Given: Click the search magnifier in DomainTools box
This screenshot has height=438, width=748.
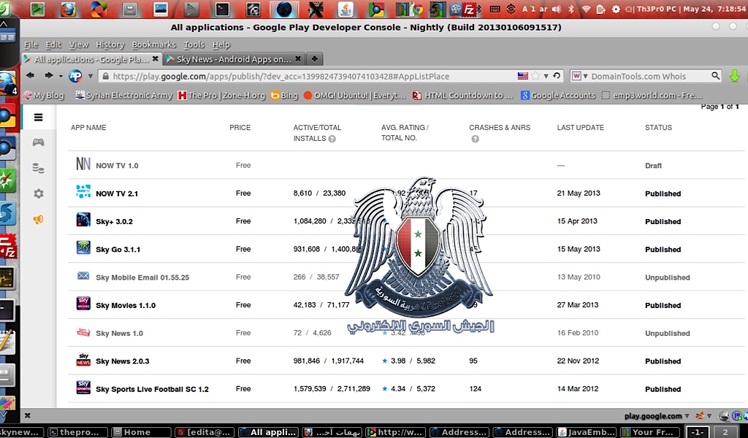Looking at the screenshot, I should pyautogui.click(x=716, y=76).
